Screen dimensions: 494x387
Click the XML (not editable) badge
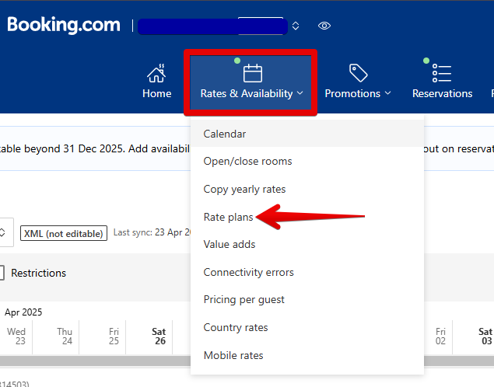pyautogui.click(x=64, y=233)
